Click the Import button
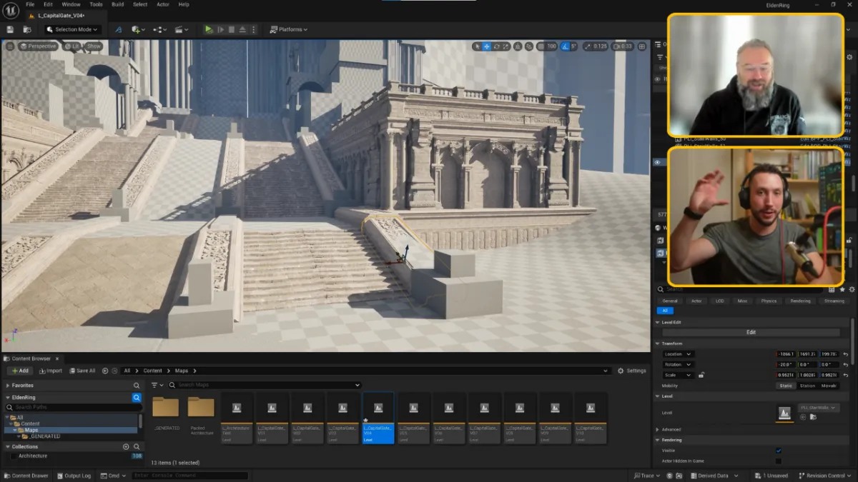The height and width of the screenshot is (482, 858). point(50,371)
